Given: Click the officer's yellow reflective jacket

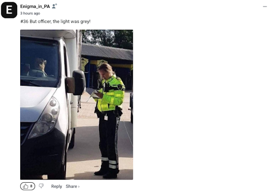Looking at the screenshot, I should pos(112,93).
